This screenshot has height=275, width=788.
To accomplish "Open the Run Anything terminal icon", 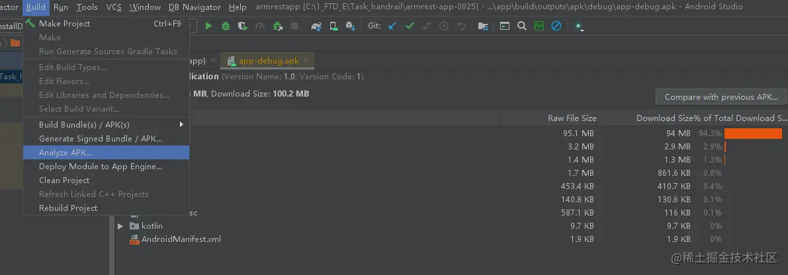I will 505,26.
